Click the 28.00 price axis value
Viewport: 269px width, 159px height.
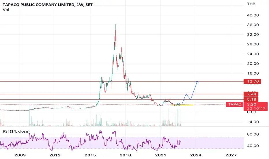[253, 44]
